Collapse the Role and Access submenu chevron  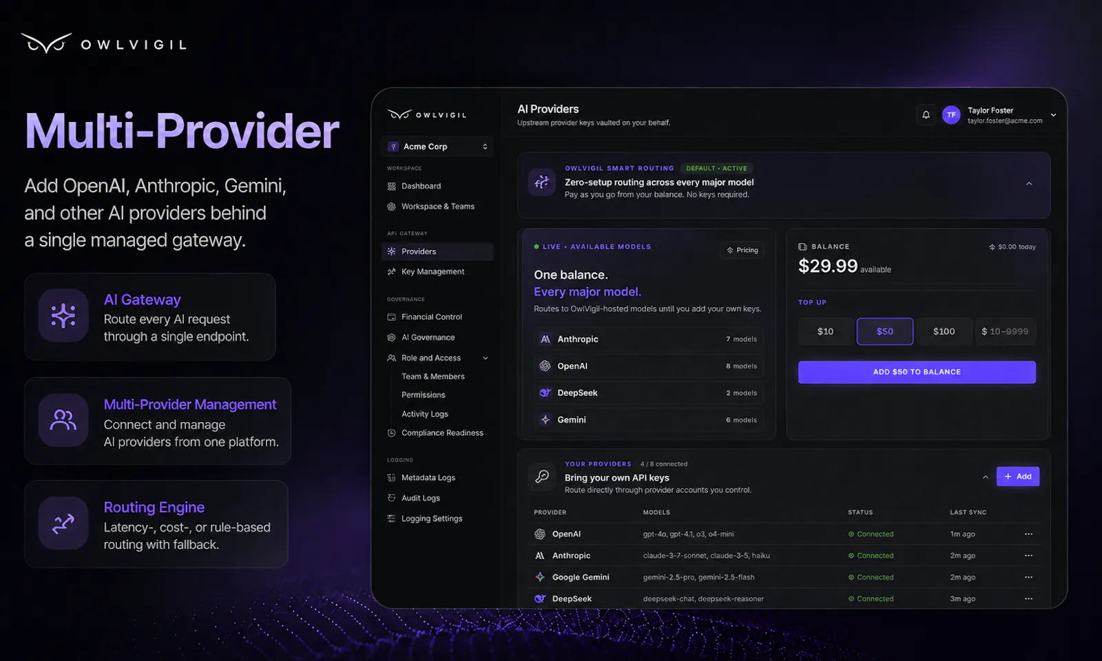click(486, 358)
